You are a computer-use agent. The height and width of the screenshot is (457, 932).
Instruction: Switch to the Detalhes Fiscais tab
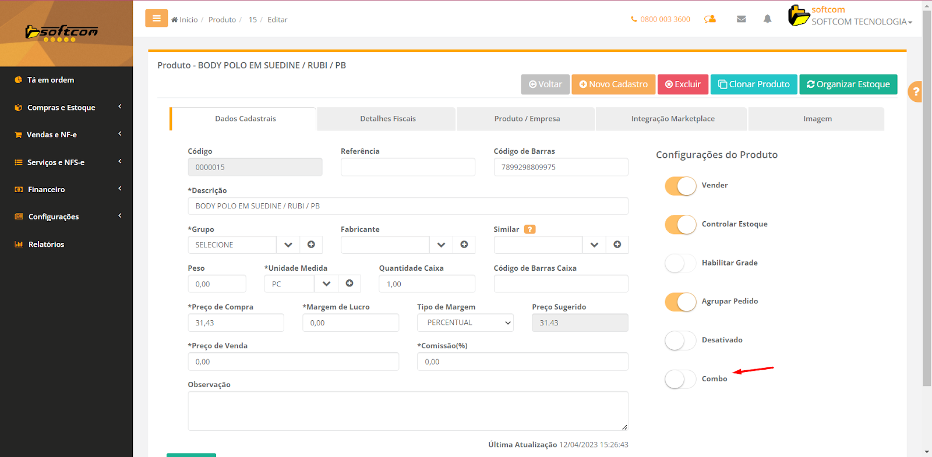[387, 119]
